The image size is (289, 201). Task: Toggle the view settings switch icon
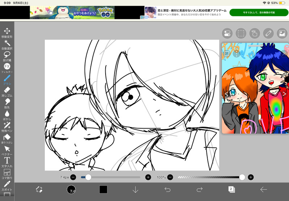coord(227,33)
